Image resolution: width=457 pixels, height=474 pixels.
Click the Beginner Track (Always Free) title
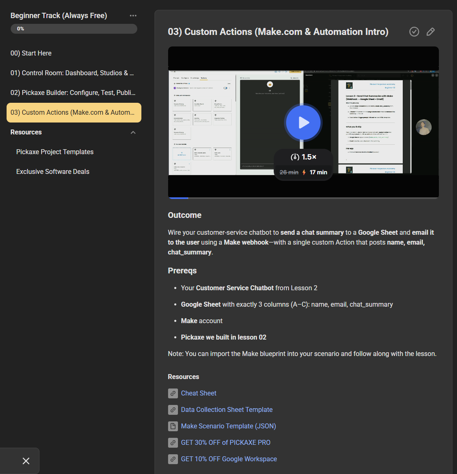click(59, 16)
